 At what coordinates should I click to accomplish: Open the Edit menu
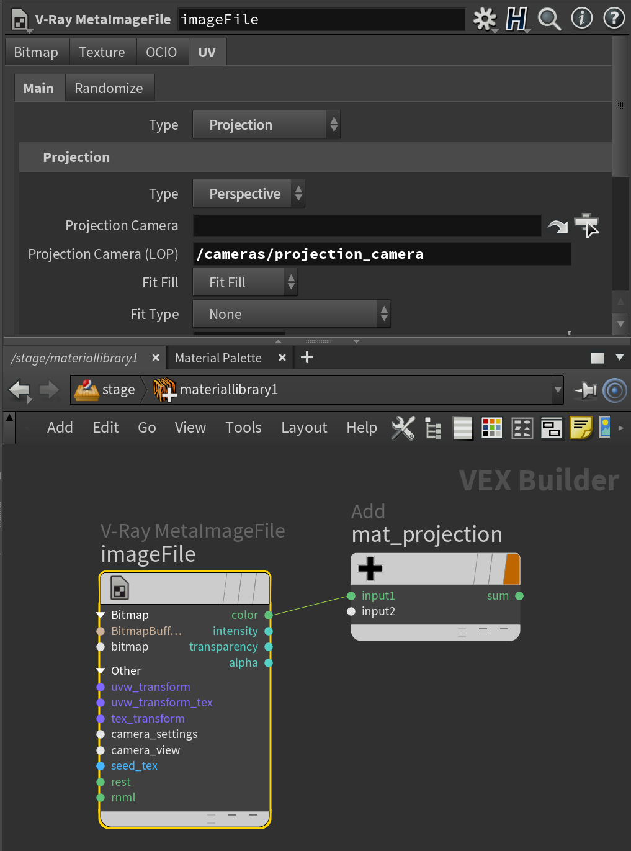coord(106,428)
